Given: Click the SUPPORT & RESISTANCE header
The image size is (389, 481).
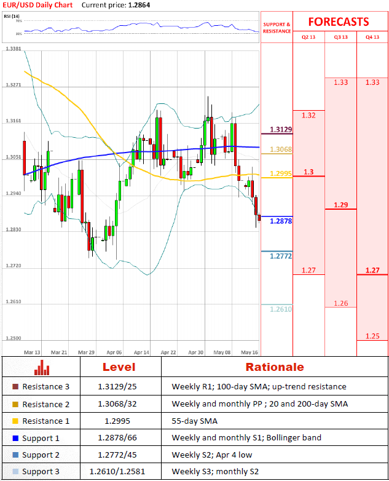Looking at the screenshot, I should [x=277, y=28].
